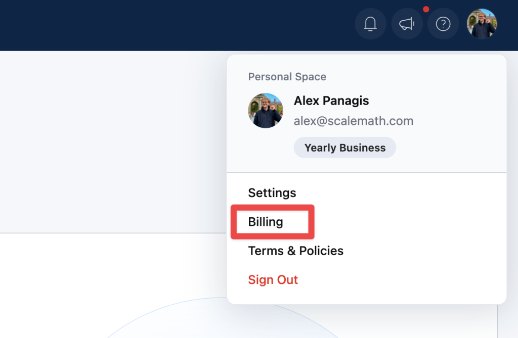Click the red unread dot on announcements
This screenshot has width=518, height=338.
(426, 9)
